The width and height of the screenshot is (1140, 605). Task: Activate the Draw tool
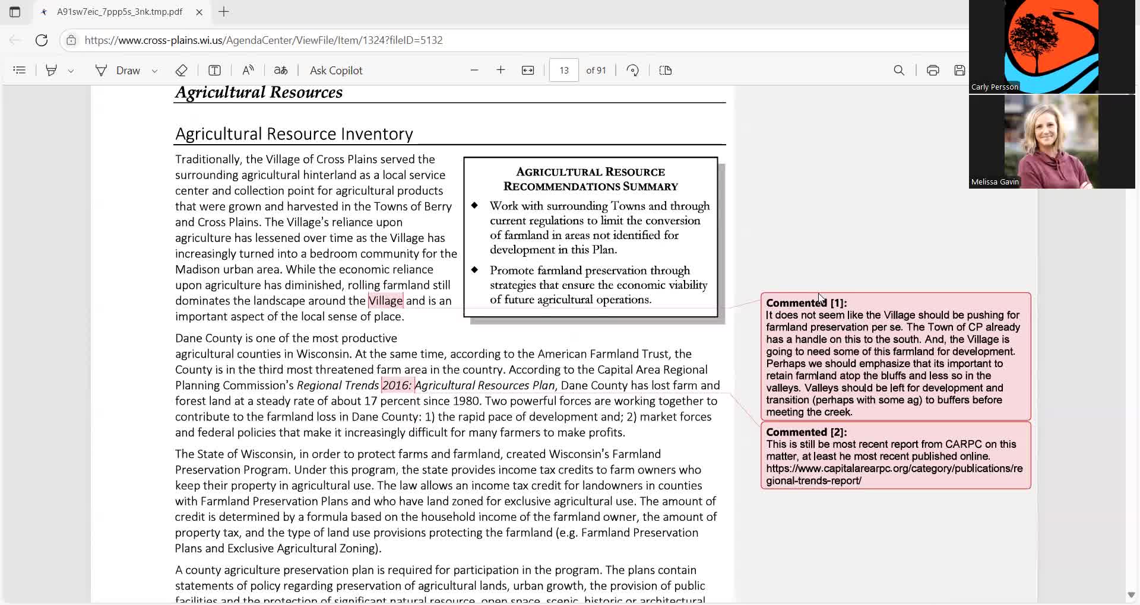pos(118,70)
